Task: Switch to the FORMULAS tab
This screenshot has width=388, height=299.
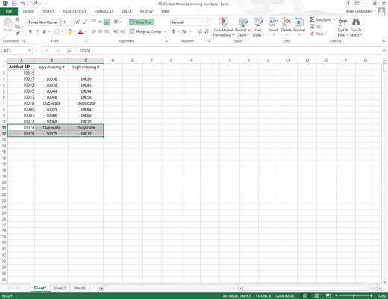Action: point(104,11)
